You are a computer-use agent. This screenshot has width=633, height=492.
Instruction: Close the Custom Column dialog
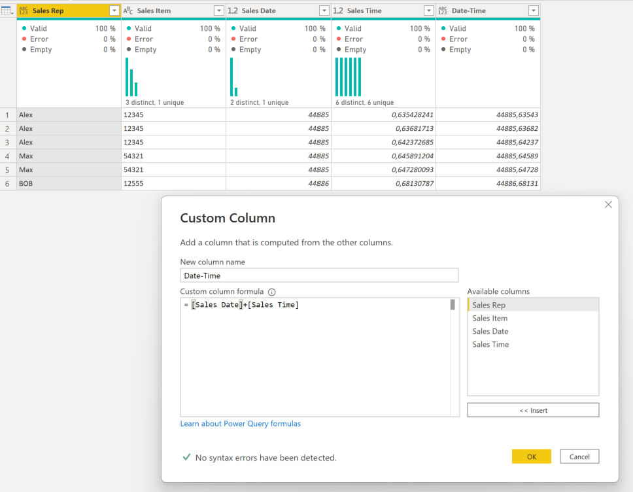pos(608,205)
